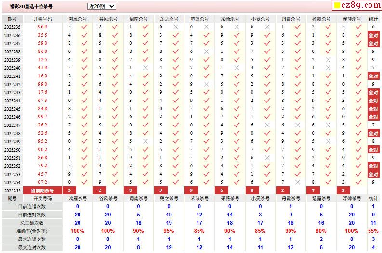The width and height of the screenshot is (382, 253).
Task: Click winning number 848
Action: click(42, 109)
